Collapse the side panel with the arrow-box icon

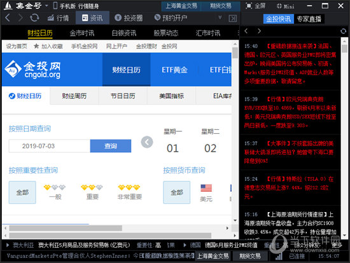tap(232, 18)
